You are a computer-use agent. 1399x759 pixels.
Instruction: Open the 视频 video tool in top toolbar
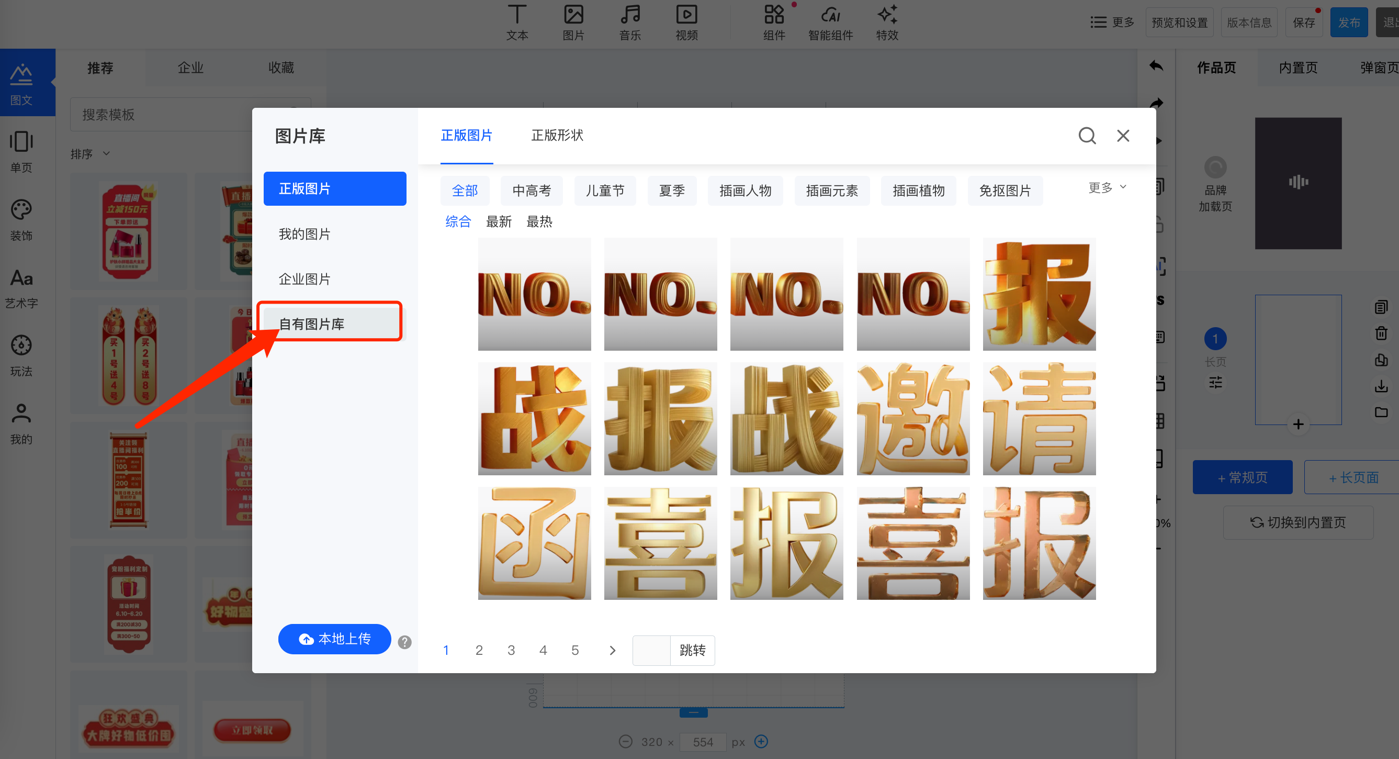tap(686, 23)
